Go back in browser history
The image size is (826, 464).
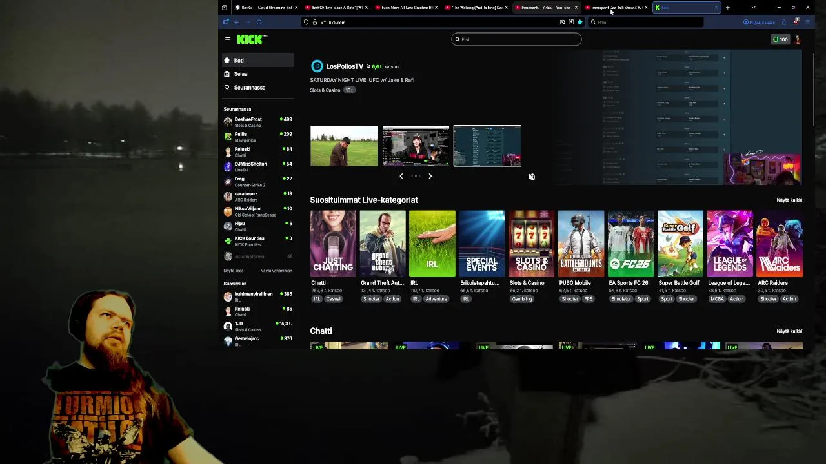point(236,22)
